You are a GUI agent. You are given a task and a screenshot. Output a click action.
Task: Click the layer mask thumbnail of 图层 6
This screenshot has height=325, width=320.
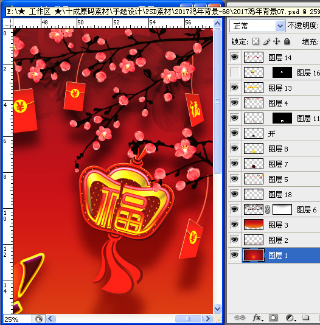(282, 209)
